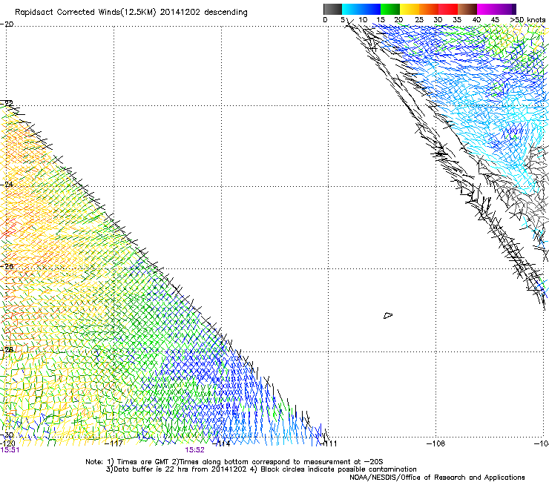Click the cyan-to-blue 5-15 knots legend band
The image size is (549, 482).
coord(361,9)
